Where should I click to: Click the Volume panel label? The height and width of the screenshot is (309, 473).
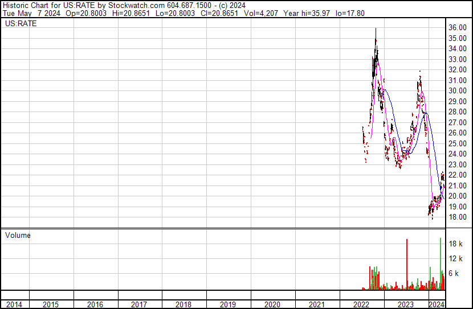pos(18,235)
